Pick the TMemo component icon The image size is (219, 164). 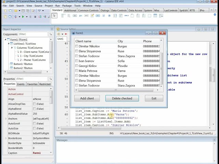[x=92, y=16]
